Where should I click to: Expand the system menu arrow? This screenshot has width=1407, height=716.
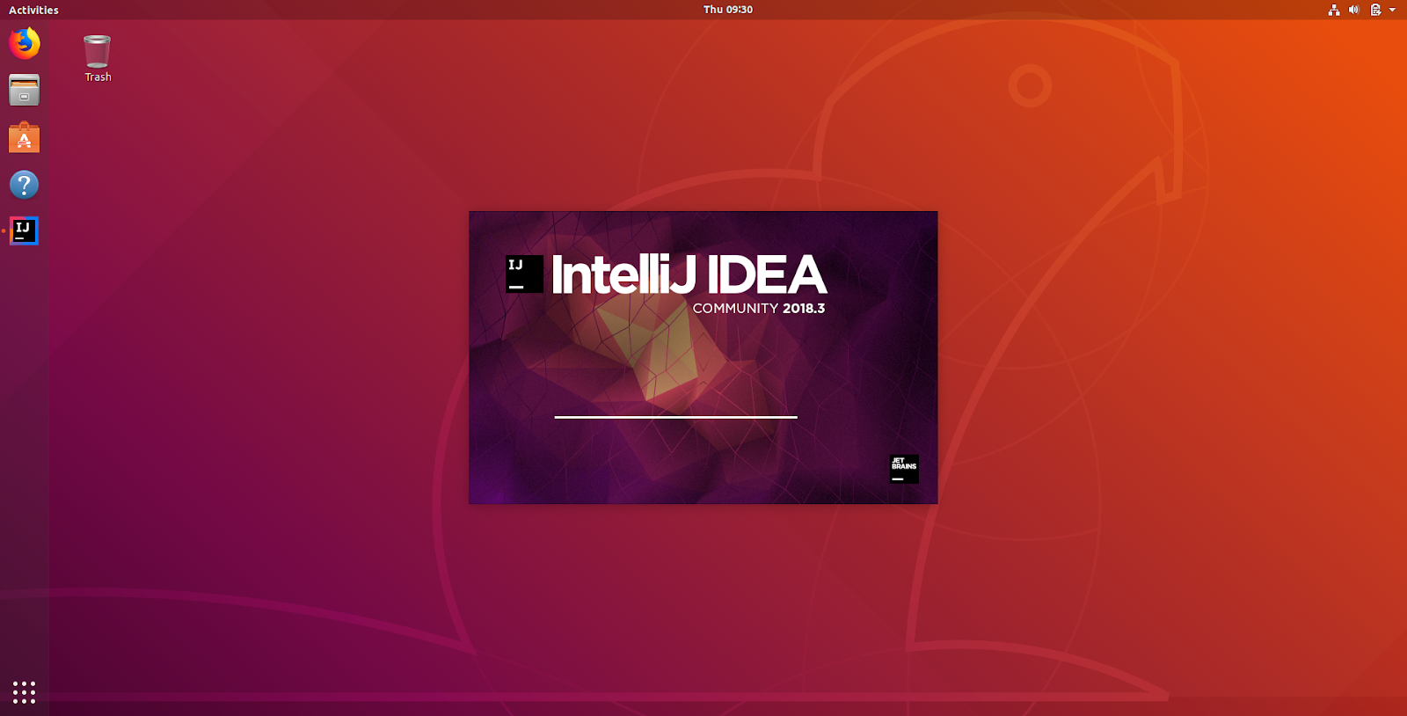[1392, 10]
